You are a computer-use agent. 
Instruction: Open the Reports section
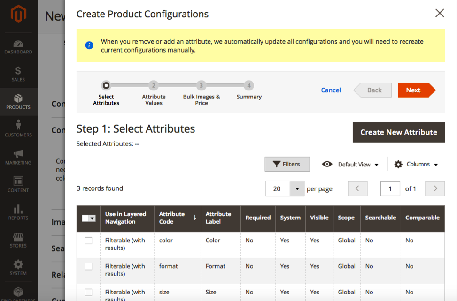pyautogui.click(x=18, y=213)
